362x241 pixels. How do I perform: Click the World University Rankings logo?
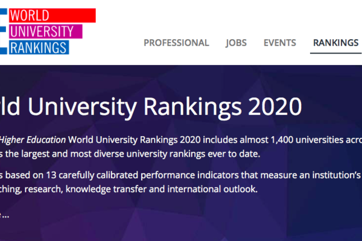click(x=48, y=31)
